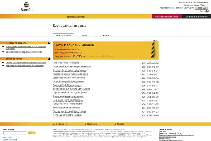This screenshot has width=211, height=141.
Task: Open employee Севастьянов Александр Семенович
Action: 72,66
